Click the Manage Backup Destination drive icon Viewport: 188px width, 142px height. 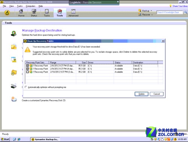[x=14, y=34]
